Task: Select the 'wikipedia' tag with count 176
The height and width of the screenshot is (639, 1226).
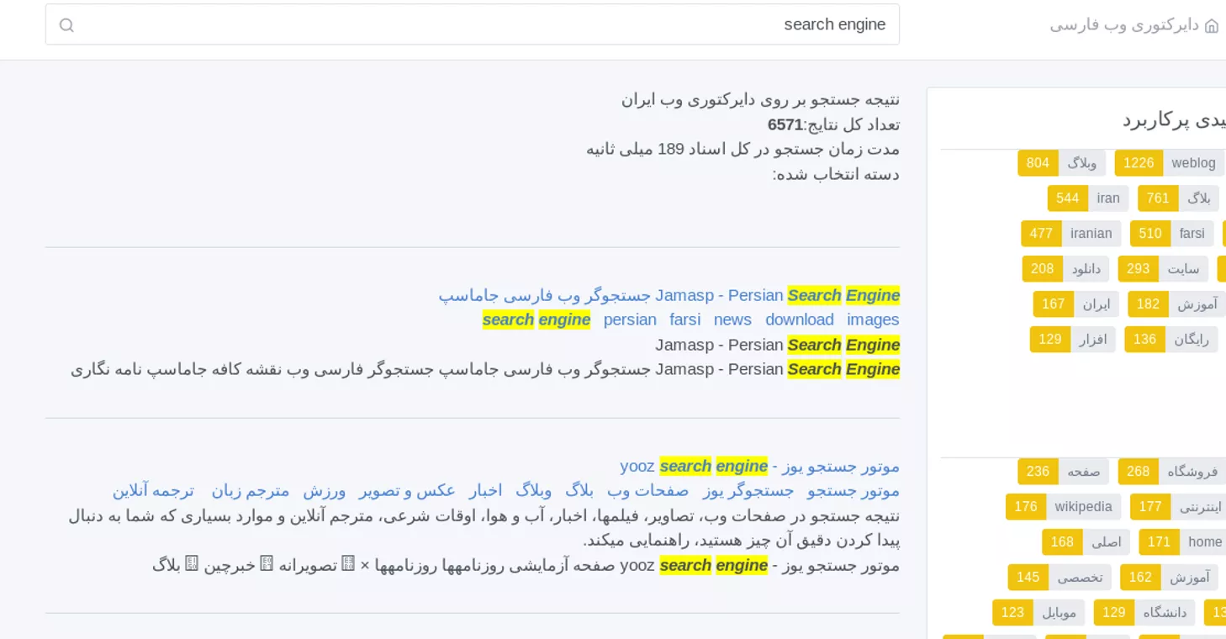Action: [1064, 507]
